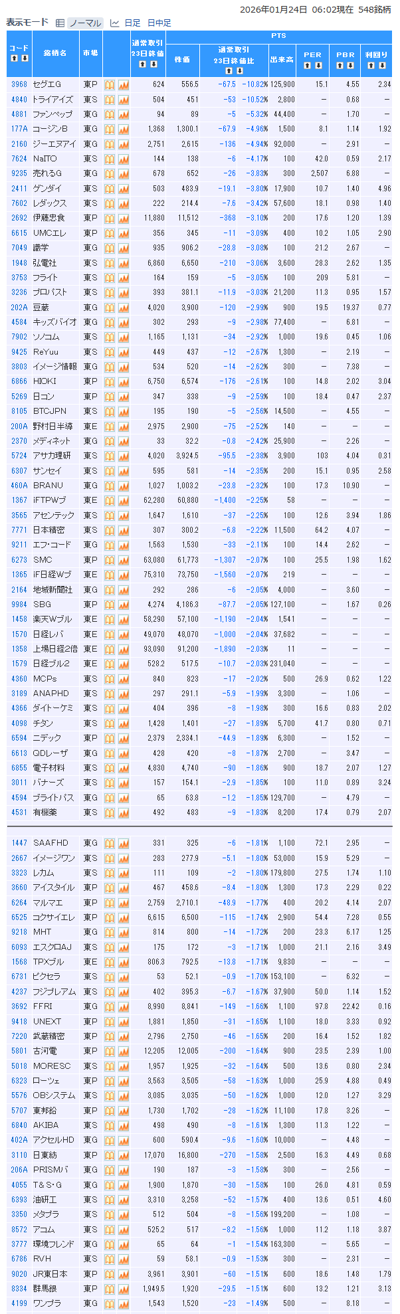
Task: Open the book icon for HIOKI
Action: click(110, 382)
